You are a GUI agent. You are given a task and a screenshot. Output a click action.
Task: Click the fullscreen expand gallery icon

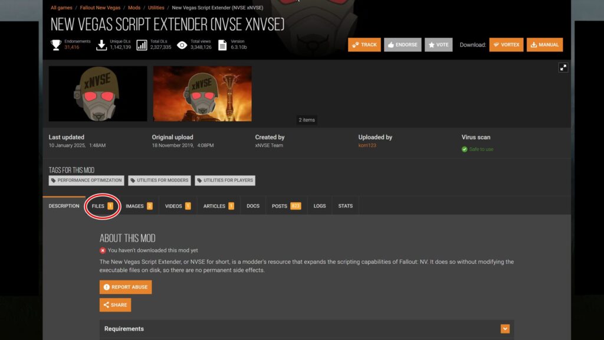tap(563, 68)
